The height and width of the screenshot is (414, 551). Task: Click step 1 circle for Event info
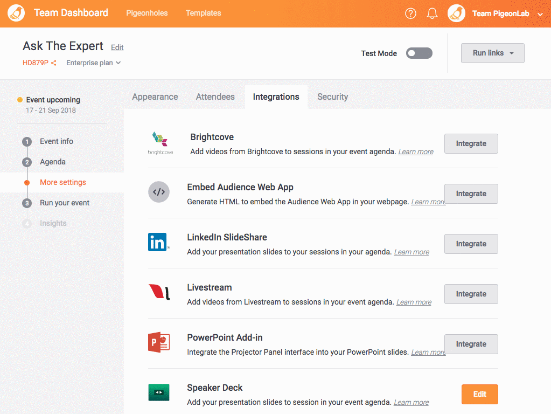point(27,142)
